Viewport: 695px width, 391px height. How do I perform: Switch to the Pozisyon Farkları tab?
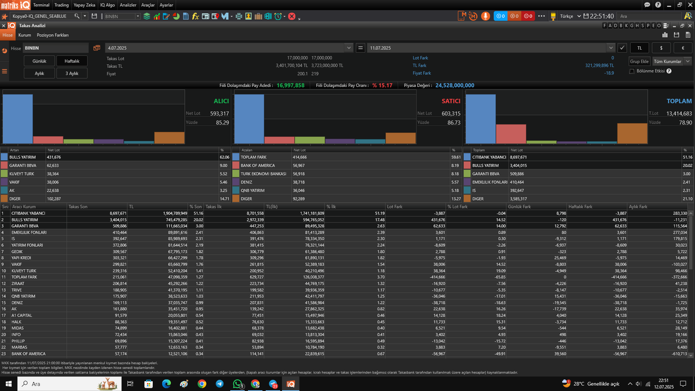click(53, 35)
